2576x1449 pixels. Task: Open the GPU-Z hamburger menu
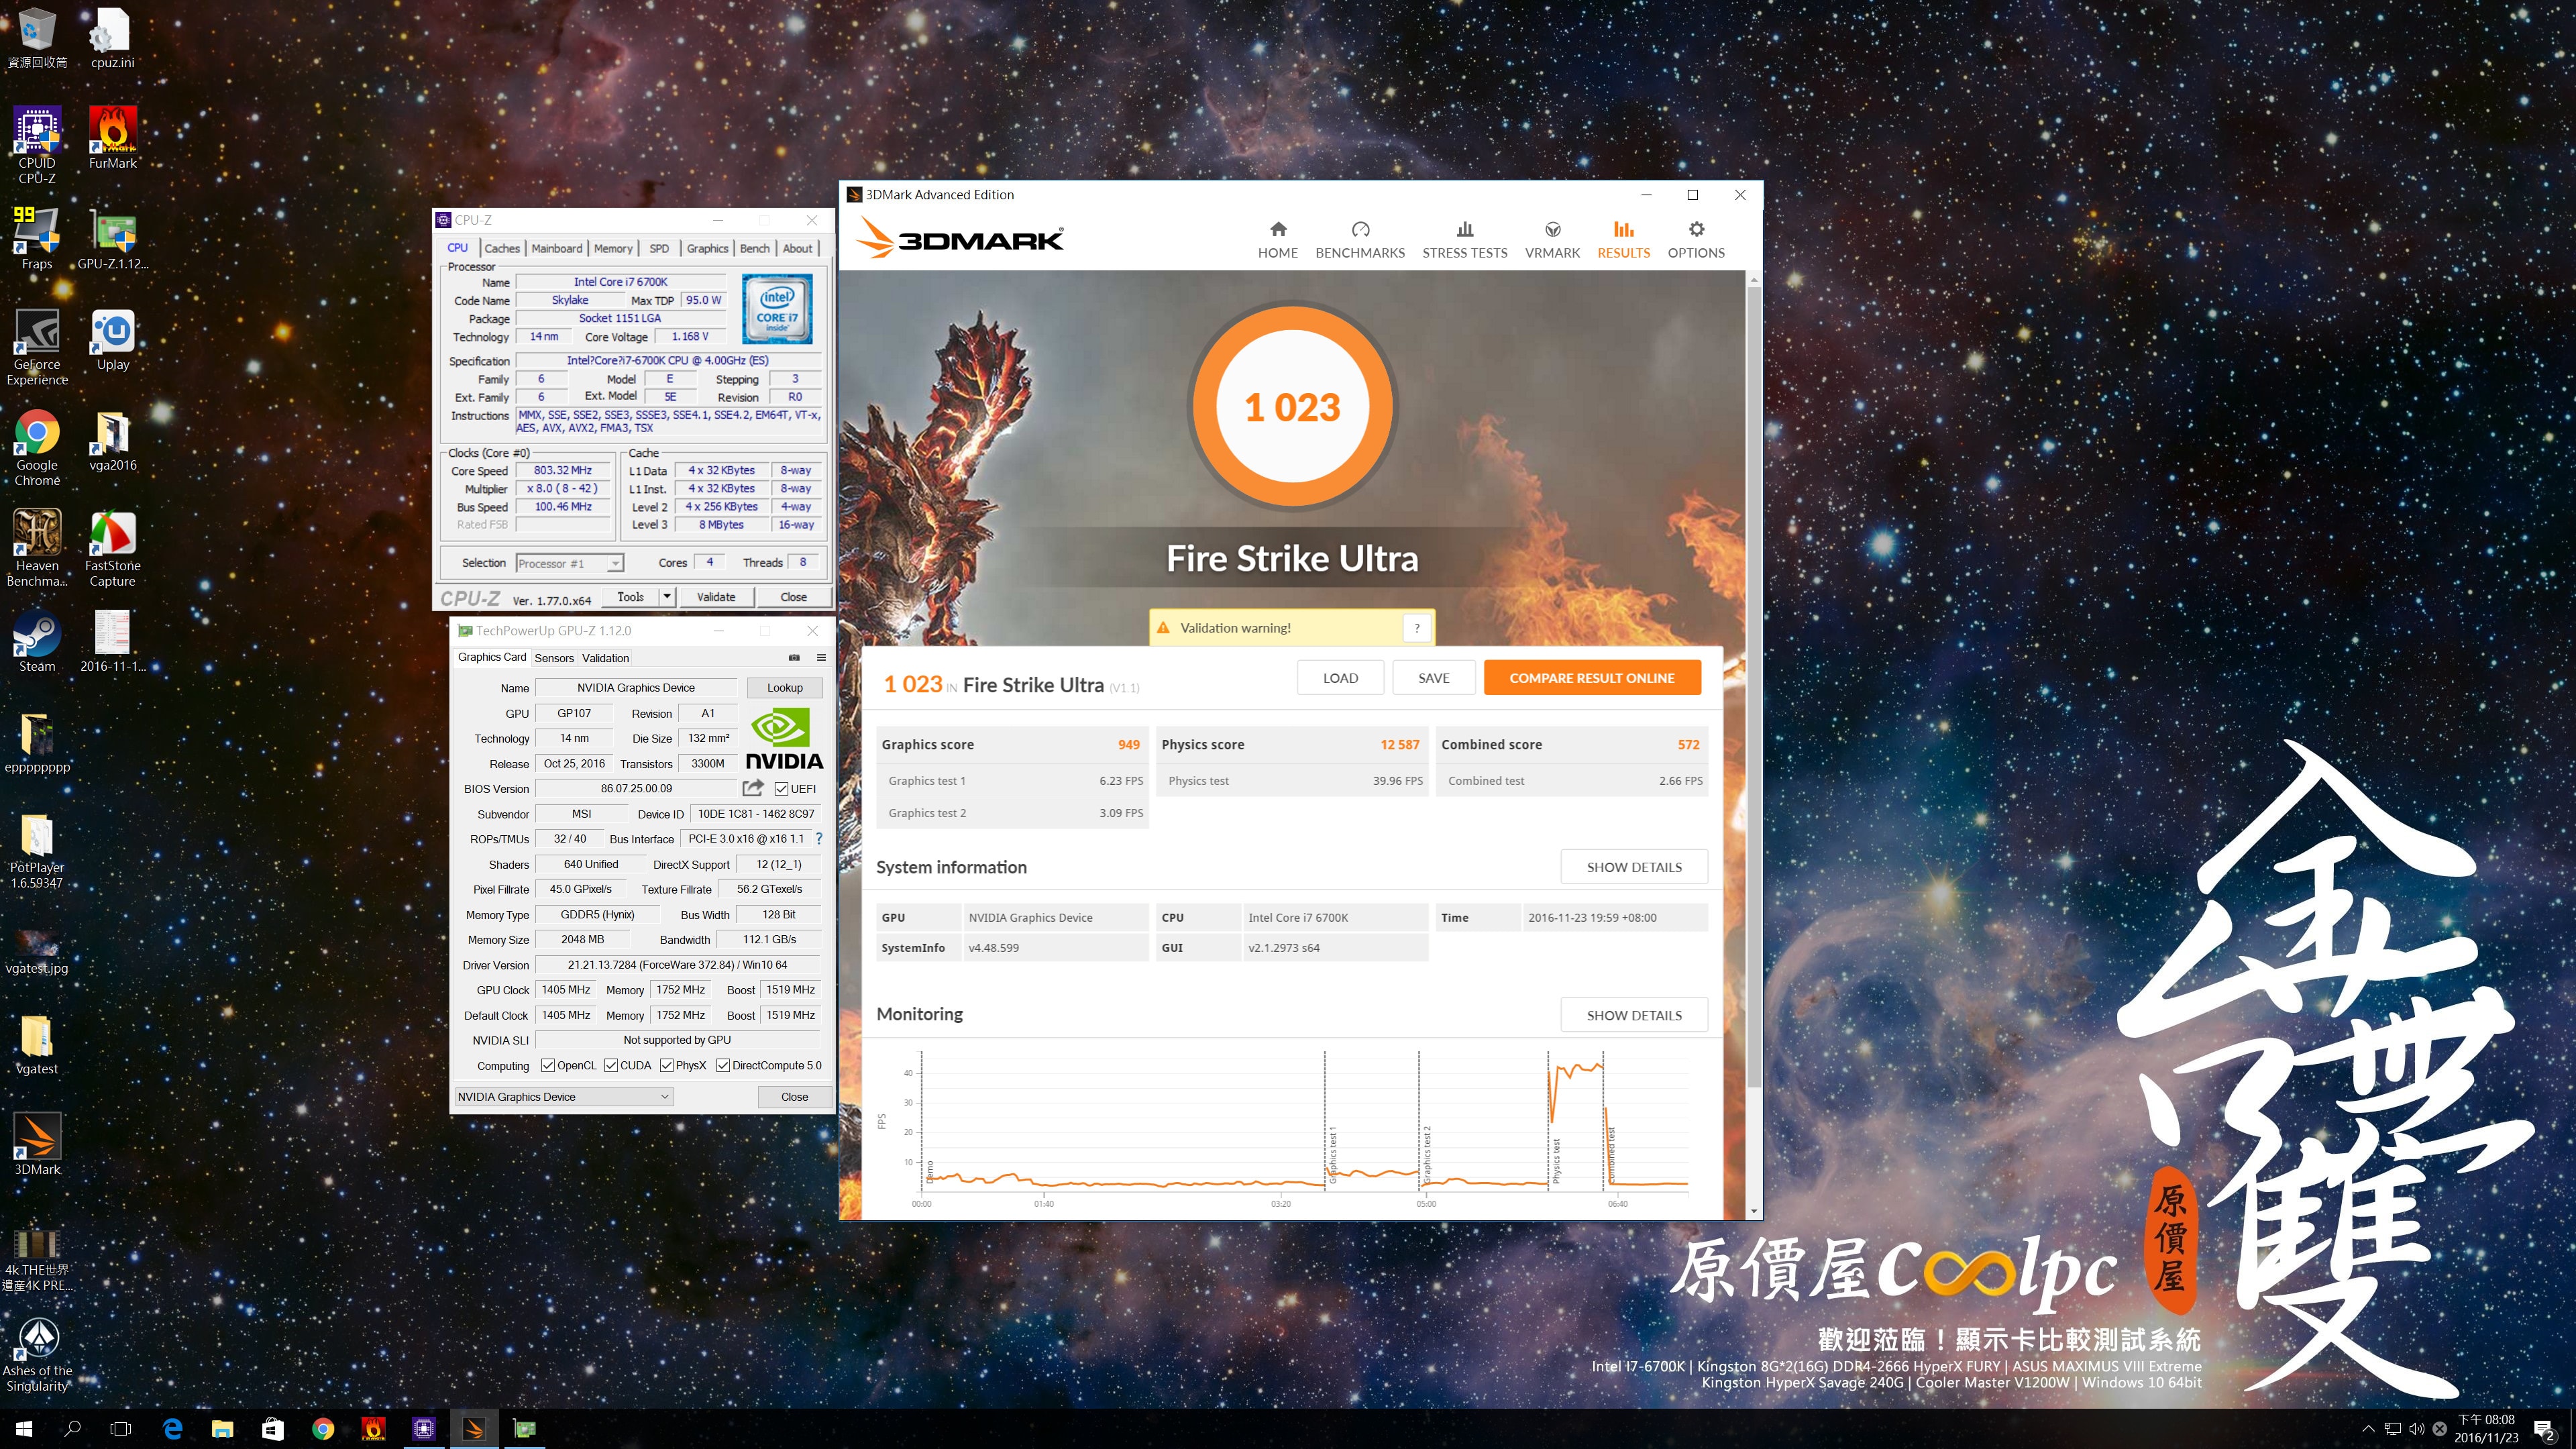coord(821,657)
